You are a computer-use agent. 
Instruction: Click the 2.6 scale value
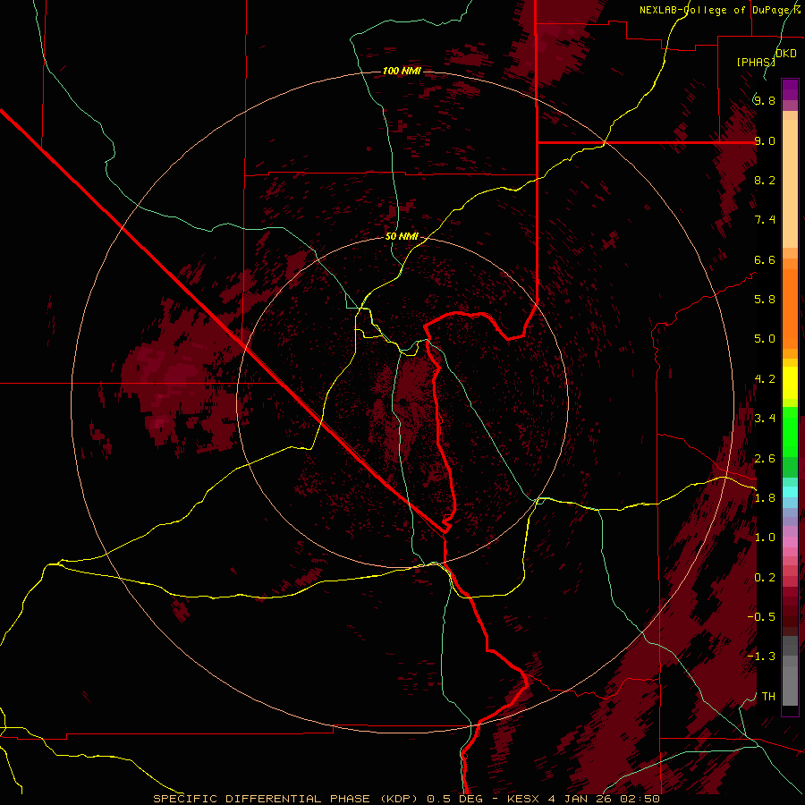pyautogui.click(x=765, y=459)
